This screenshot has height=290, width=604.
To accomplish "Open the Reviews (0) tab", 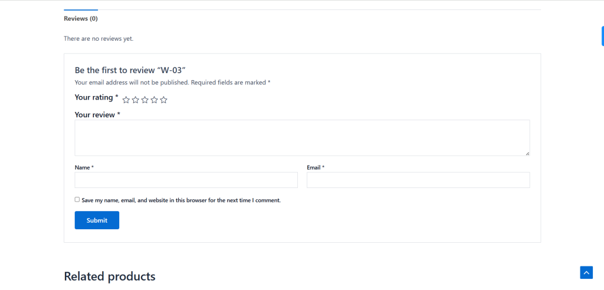I will tap(81, 19).
